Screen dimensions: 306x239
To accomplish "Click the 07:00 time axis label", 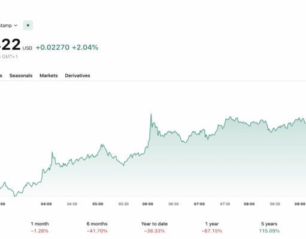I will tap(199, 204).
